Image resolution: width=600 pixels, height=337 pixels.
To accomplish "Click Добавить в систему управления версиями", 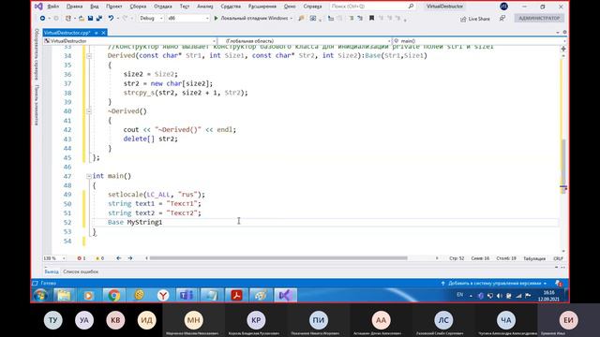I will (x=494, y=284).
